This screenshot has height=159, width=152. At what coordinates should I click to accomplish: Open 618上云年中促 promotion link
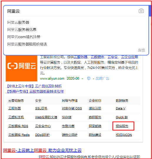pos(34,86)
